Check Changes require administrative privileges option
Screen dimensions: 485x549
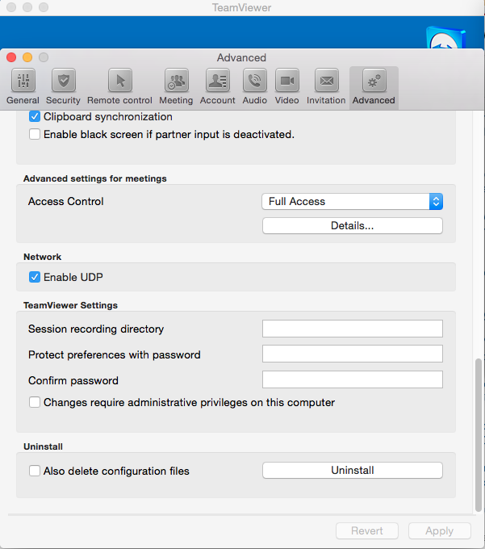(x=35, y=402)
